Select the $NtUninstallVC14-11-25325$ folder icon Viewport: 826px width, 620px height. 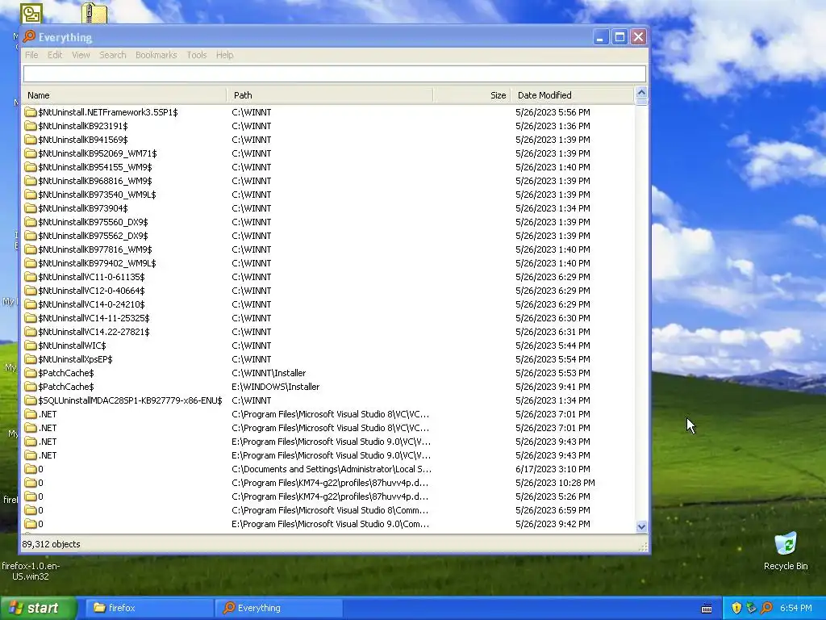point(31,318)
